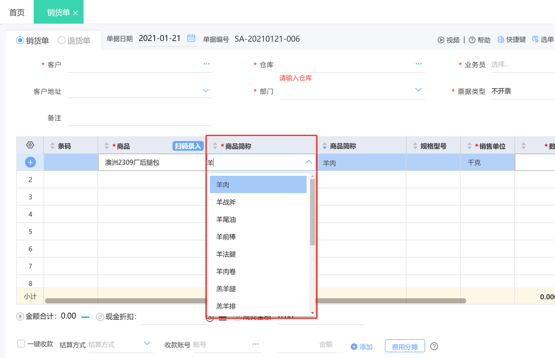Image resolution: width=555 pixels, height=358 pixels.
Task: Click the 现金折扣 tag icon
Action: click(99, 316)
